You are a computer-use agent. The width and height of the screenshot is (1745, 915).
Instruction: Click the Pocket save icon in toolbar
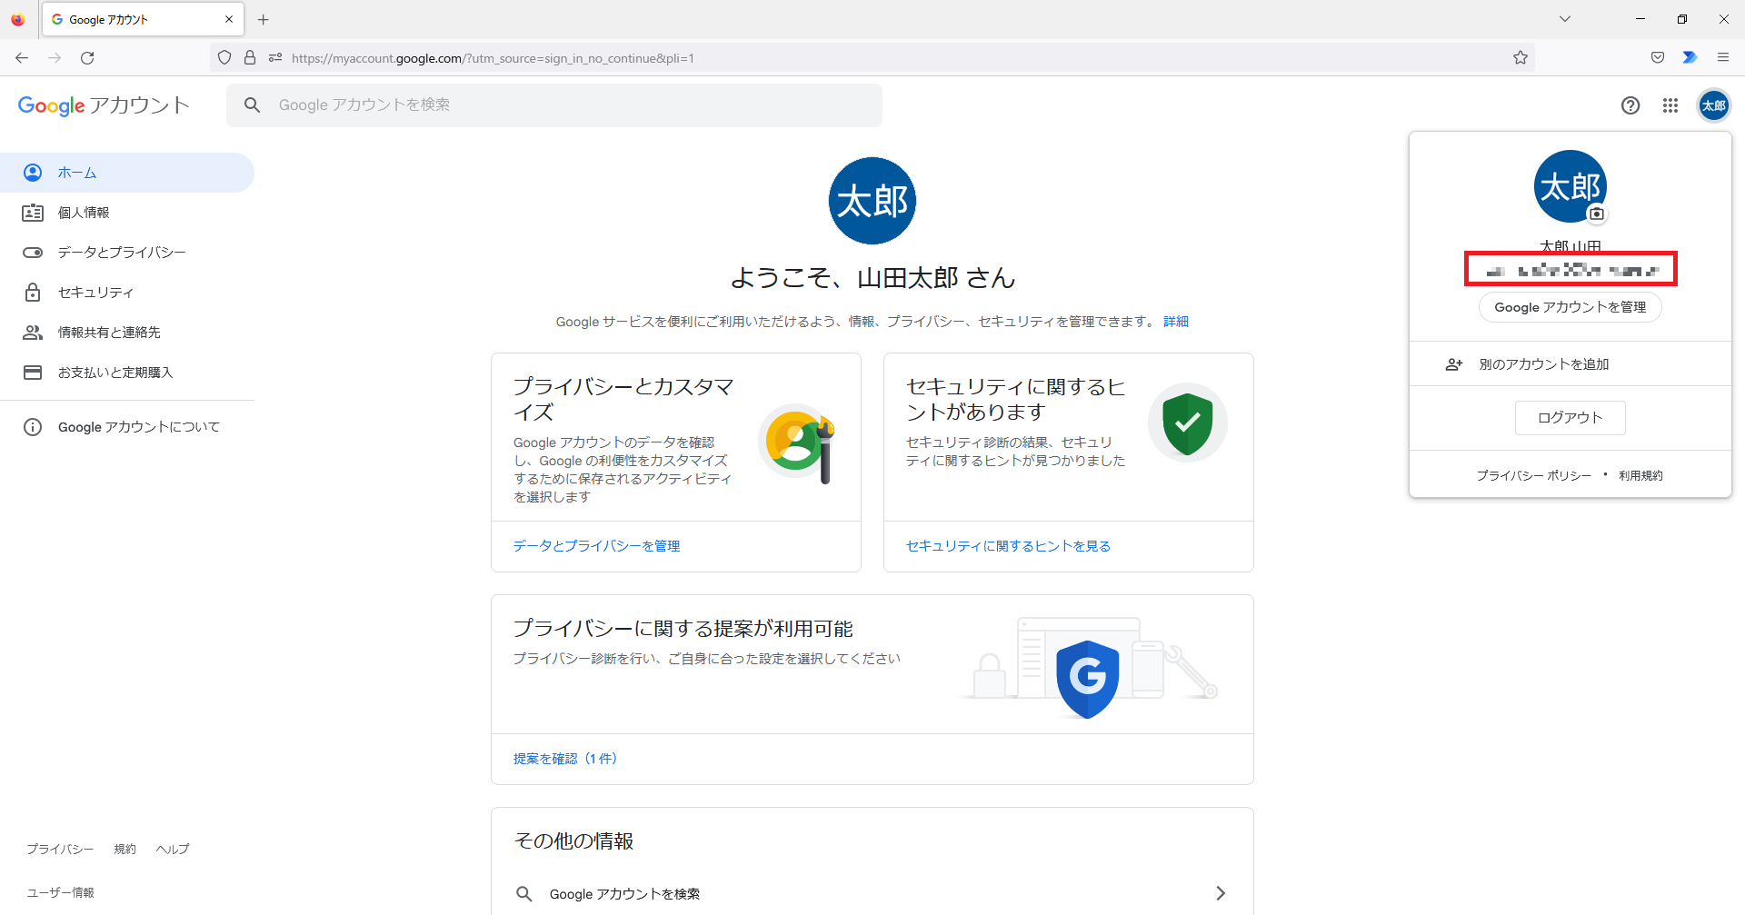click(x=1658, y=57)
